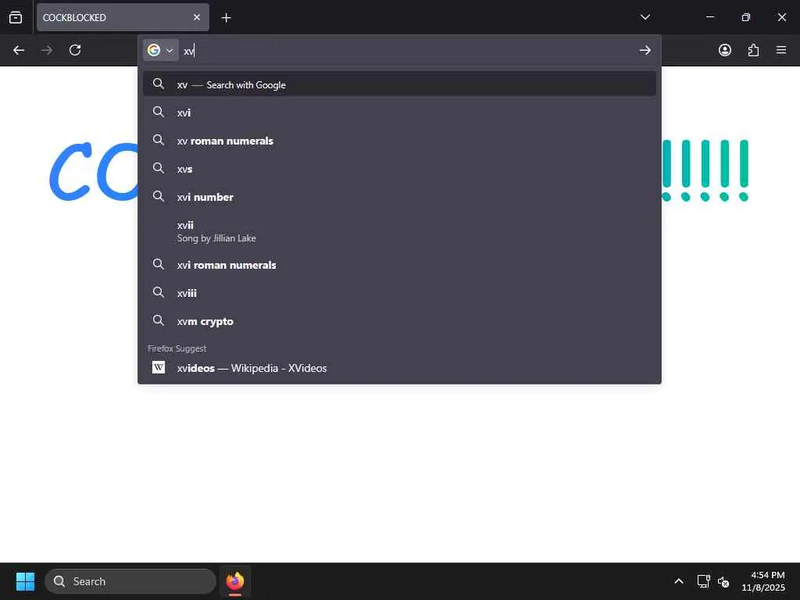The height and width of the screenshot is (600, 800).
Task: Pick 'xvi roman numerals' suggestion
Action: [x=399, y=265]
